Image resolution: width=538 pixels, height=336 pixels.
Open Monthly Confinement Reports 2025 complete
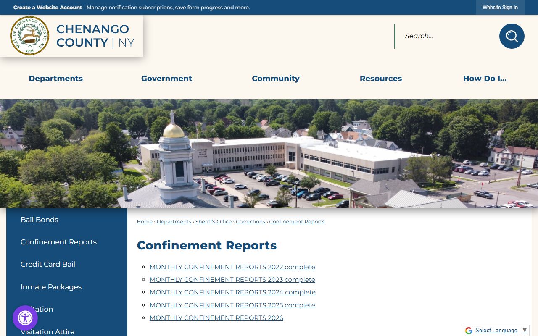pyautogui.click(x=232, y=305)
